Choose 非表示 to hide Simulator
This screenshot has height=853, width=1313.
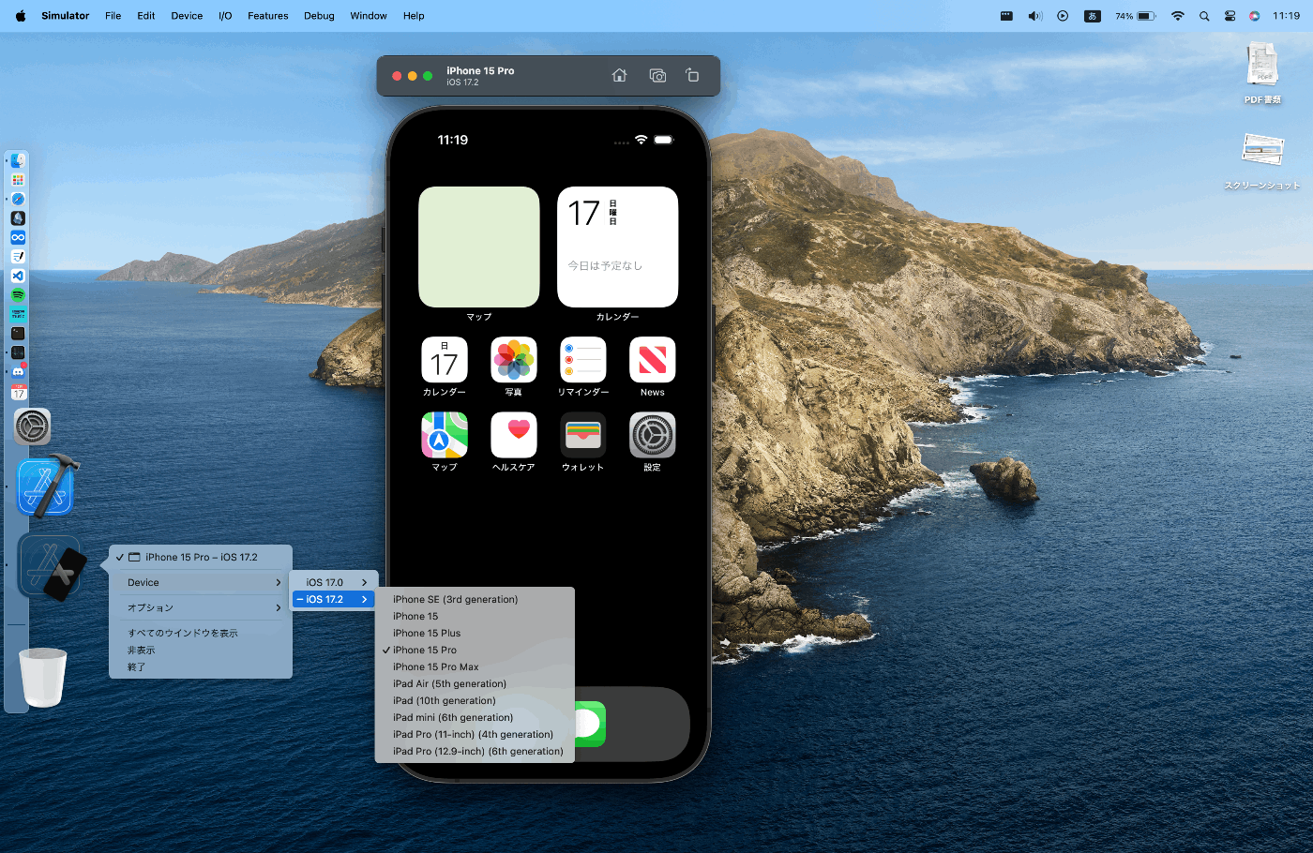point(201,650)
